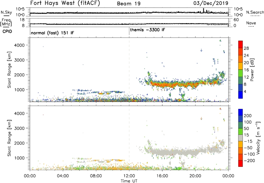Click the 'Velocity [m s⁻¹]' color bar title
264x183 pixels.
pyautogui.click(x=258, y=138)
